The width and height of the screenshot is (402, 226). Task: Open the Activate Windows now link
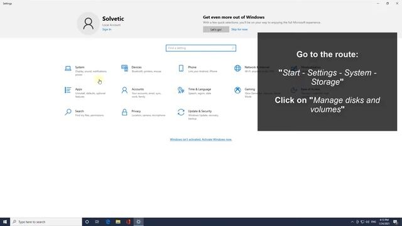[201, 139]
